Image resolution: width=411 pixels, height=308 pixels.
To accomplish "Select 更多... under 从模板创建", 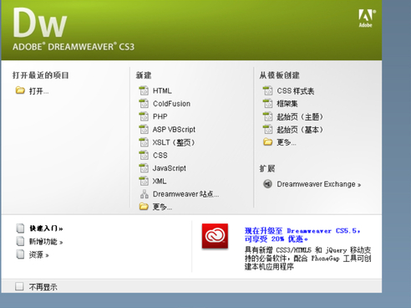I will tap(287, 142).
